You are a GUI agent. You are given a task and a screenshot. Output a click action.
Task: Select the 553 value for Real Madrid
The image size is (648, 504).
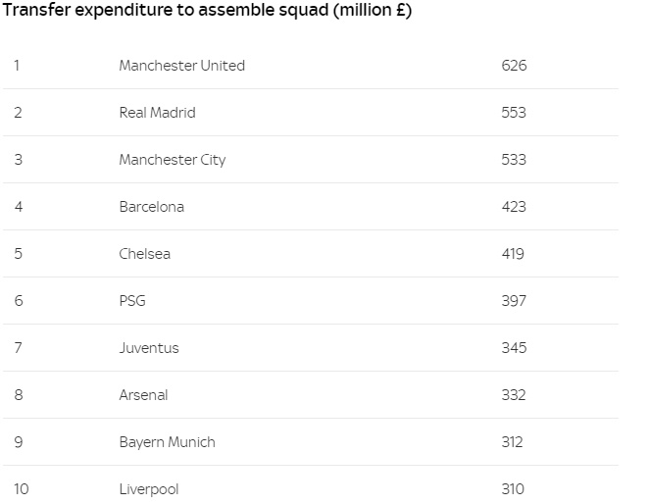point(513,113)
